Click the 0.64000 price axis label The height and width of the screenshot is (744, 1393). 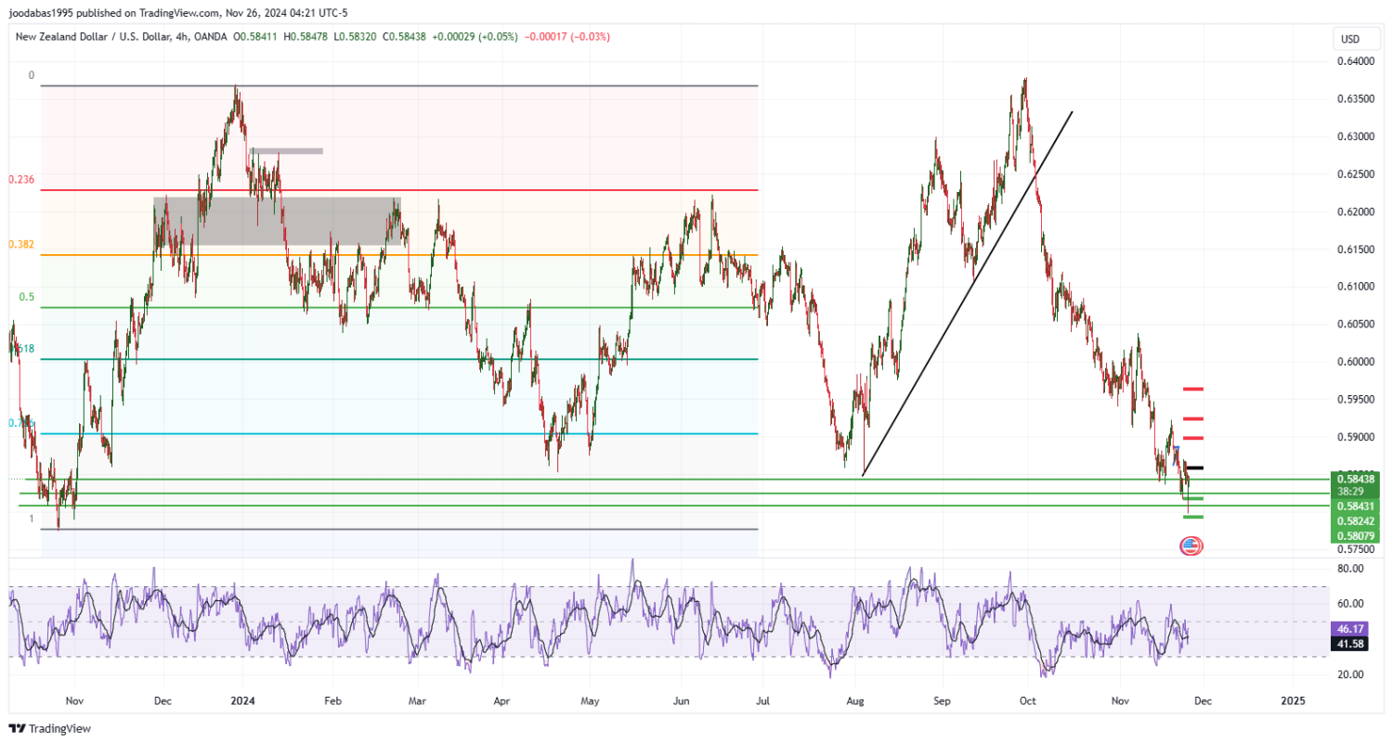(1356, 61)
